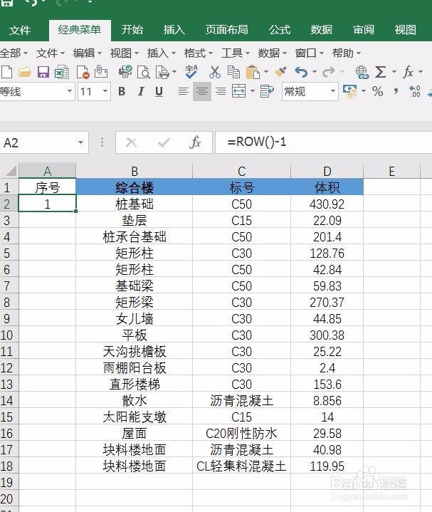Viewport: 432px width, 512px height.
Task: Confirm formula entry with checkmark
Action: [164, 142]
